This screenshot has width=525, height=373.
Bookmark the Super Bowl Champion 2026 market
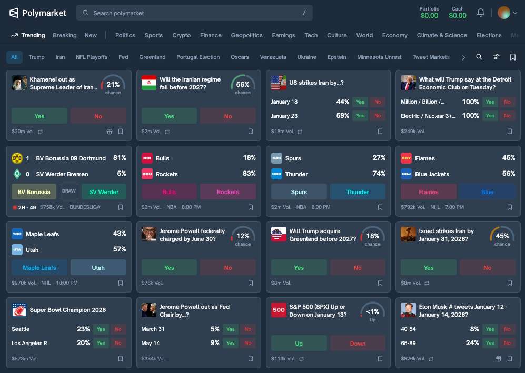point(121,359)
